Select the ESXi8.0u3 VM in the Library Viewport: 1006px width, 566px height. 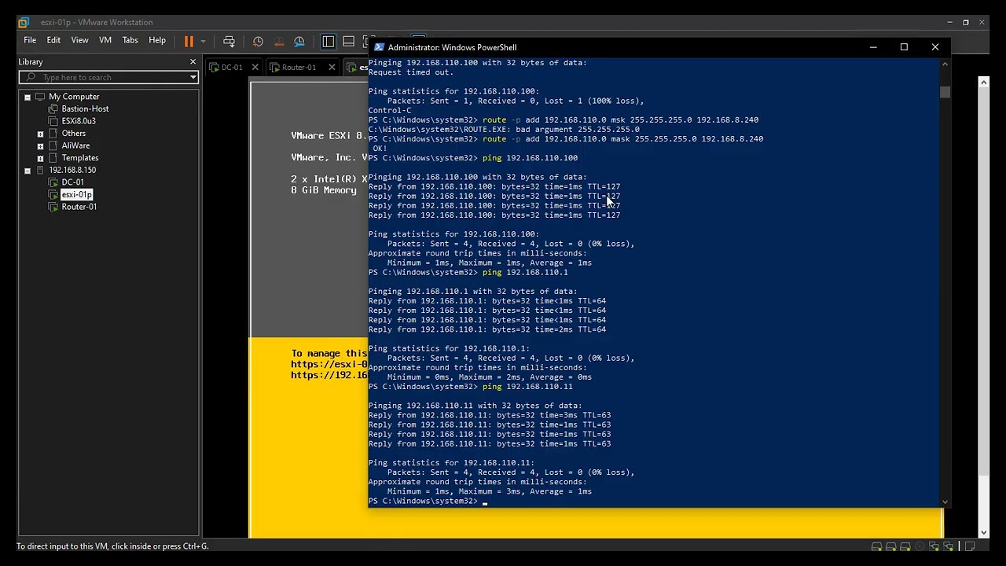79,121
